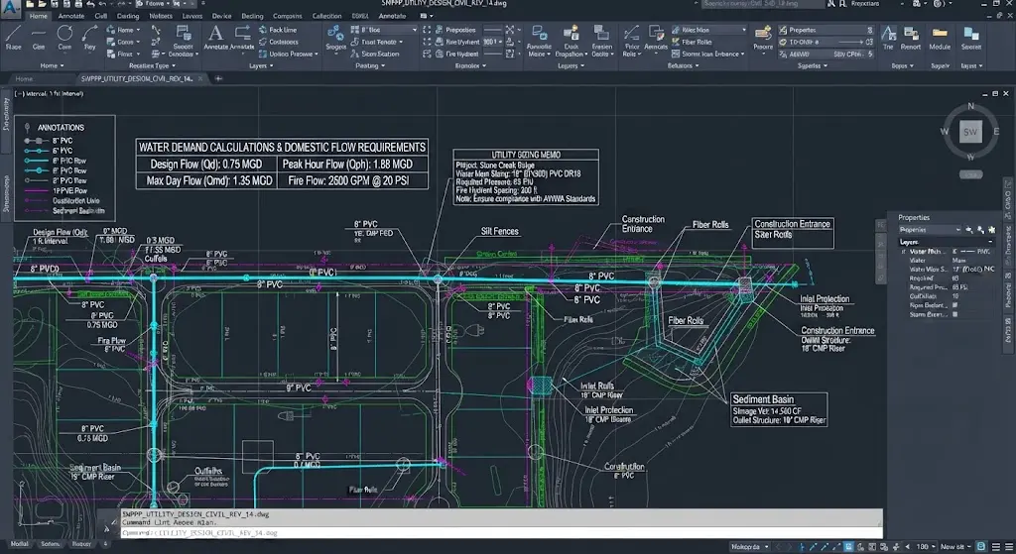Select the Circle tool in the ribbon
1016x554 pixels.
[64, 38]
